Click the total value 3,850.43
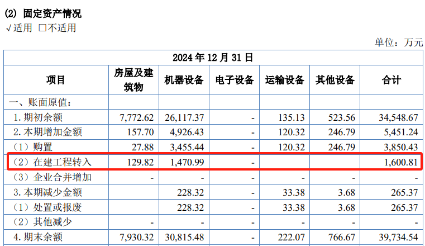The height and width of the screenshot is (246, 425). click(401, 147)
